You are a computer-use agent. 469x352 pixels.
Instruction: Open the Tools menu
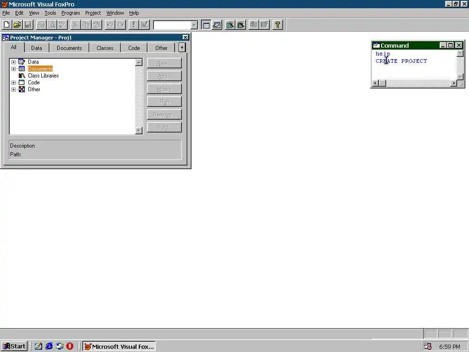click(50, 13)
